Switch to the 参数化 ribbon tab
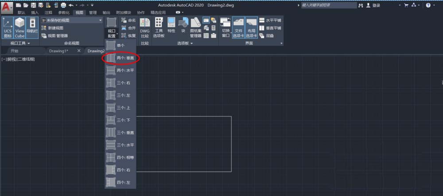The width and height of the screenshot is (443, 196). tap(63, 13)
